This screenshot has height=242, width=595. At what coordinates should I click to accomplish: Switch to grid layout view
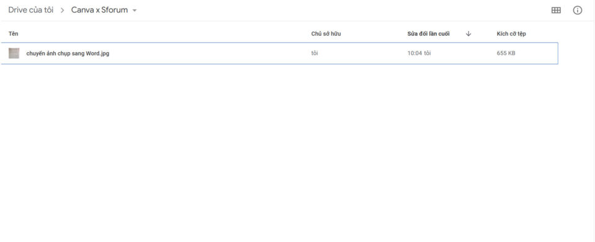(x=555, y=11)
